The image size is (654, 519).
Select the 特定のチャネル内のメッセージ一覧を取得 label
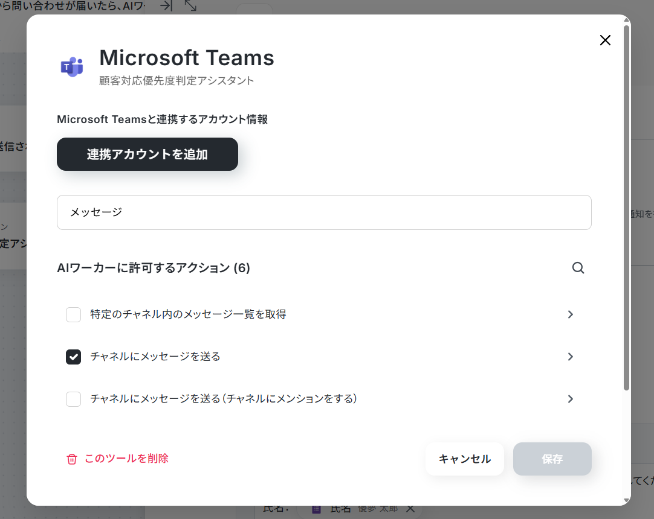pyautogui.click(x=188, y=314)
